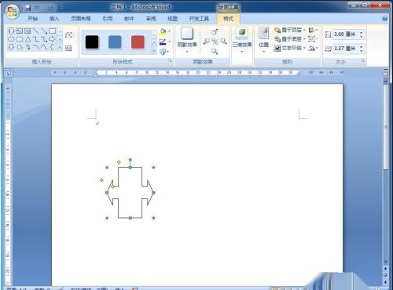Open the 阴影效果 shadow effects gallery
Viewport: 393px width, 290px height.
click(x=187, y=39)
